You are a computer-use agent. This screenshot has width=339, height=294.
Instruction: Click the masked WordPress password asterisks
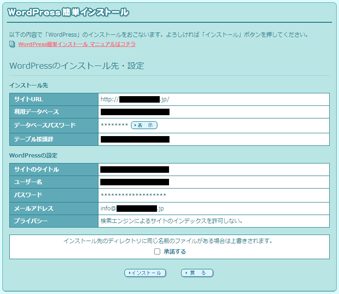(133, 195)
